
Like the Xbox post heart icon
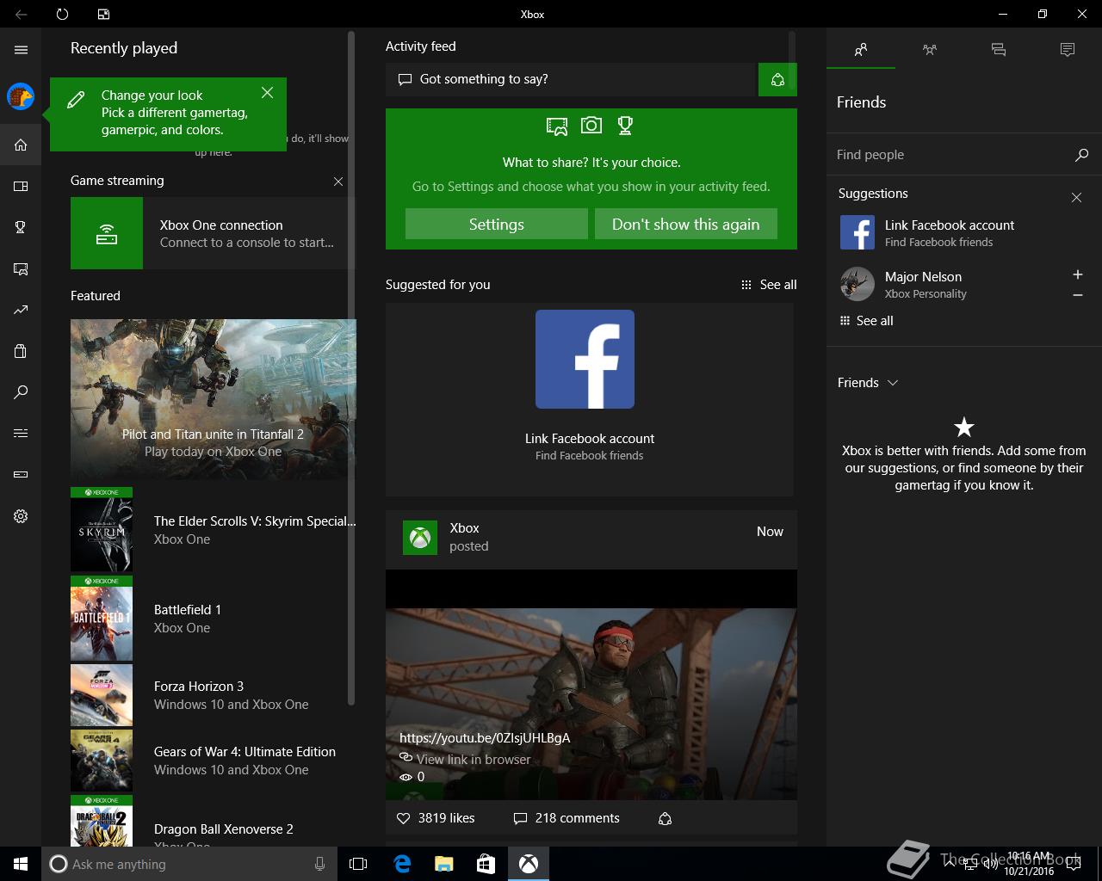point(403,818)
